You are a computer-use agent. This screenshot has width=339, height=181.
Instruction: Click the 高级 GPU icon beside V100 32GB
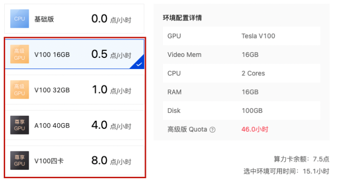(20, 89)
